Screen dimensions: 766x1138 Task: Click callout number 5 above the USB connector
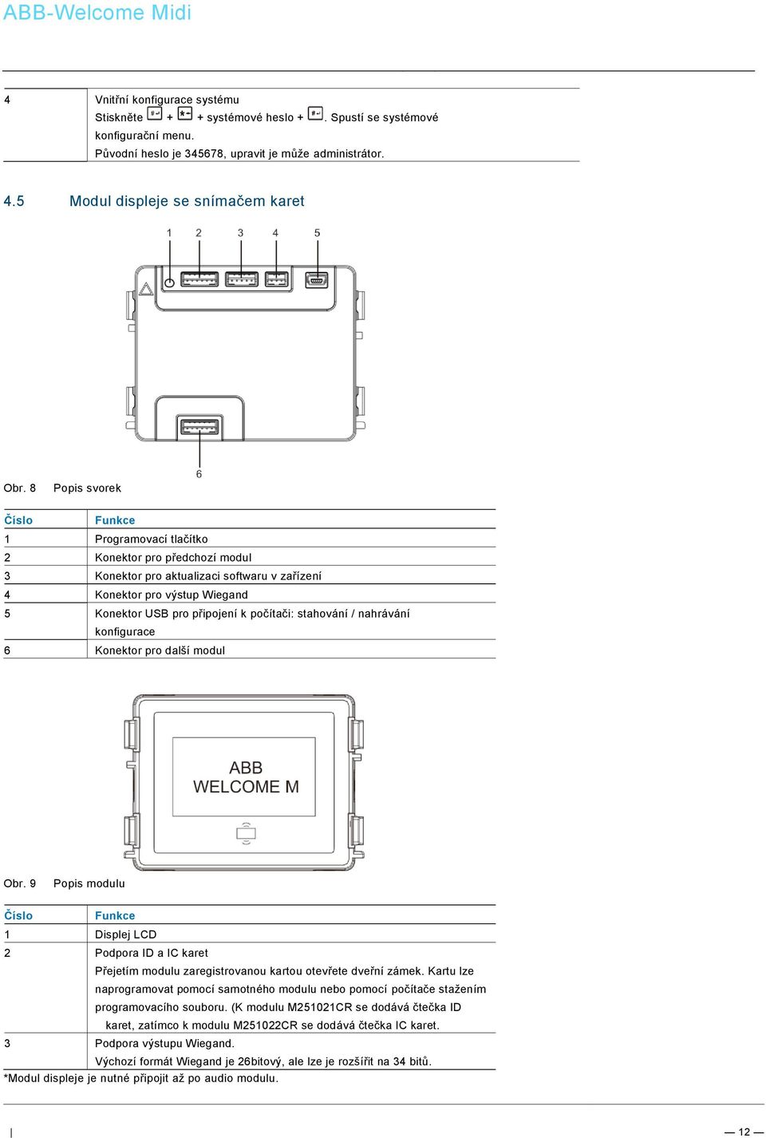(317, 233)
